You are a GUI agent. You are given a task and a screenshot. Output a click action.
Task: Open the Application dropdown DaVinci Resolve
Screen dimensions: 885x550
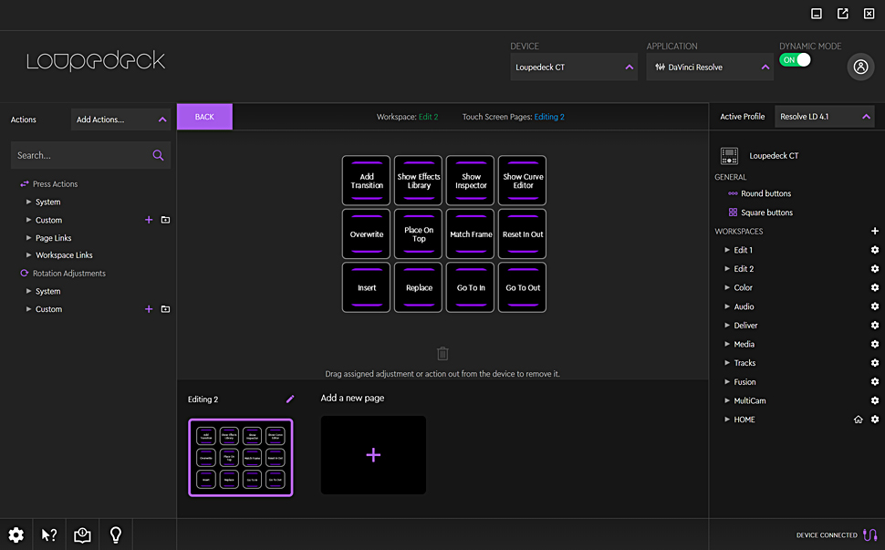(x=710, y=67)
